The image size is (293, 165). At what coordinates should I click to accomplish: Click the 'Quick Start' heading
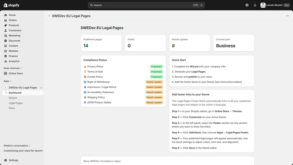pos(179,60)
